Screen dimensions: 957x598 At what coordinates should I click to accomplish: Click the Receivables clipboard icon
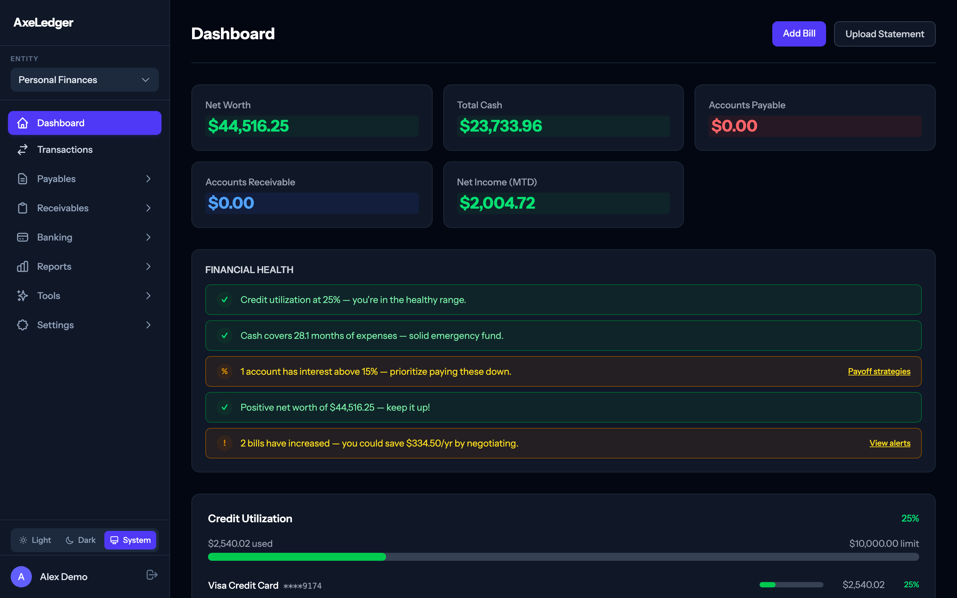coord(23,208)
